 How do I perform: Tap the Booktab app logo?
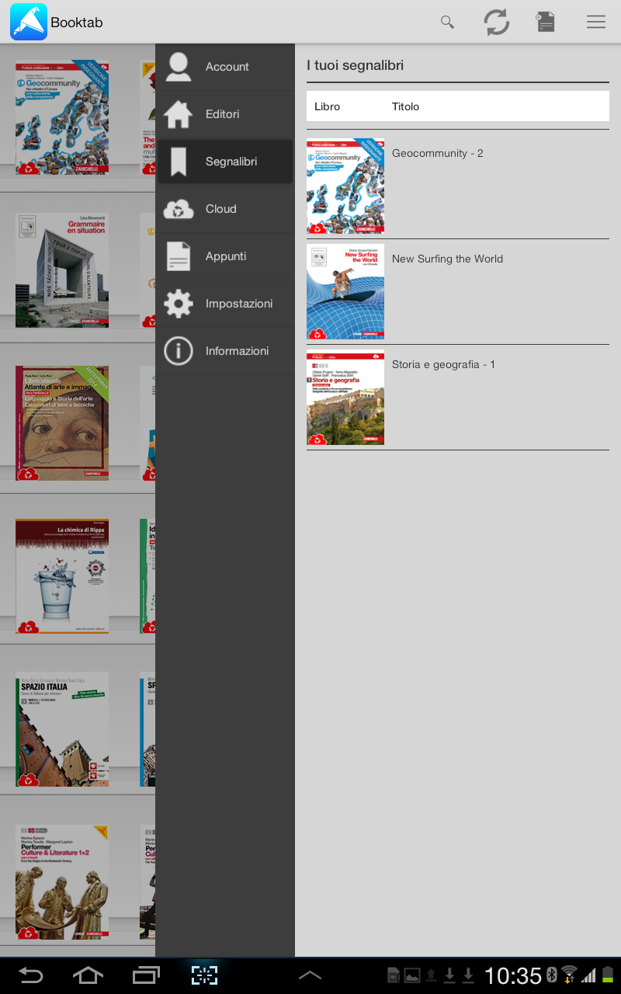(29, 22)
